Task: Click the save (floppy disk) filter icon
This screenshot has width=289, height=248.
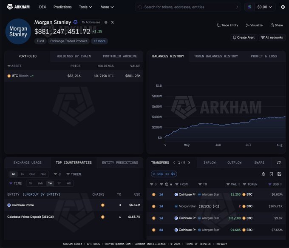Action: 279,174
